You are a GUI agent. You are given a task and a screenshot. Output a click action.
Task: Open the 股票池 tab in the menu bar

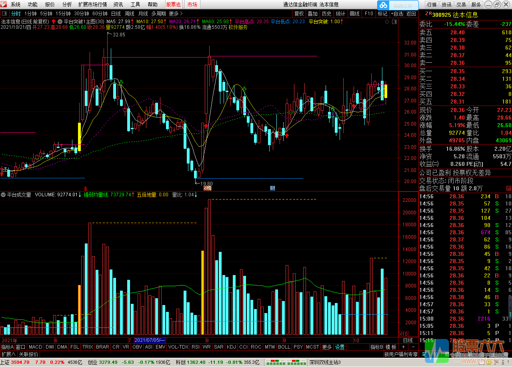[174, 5]
